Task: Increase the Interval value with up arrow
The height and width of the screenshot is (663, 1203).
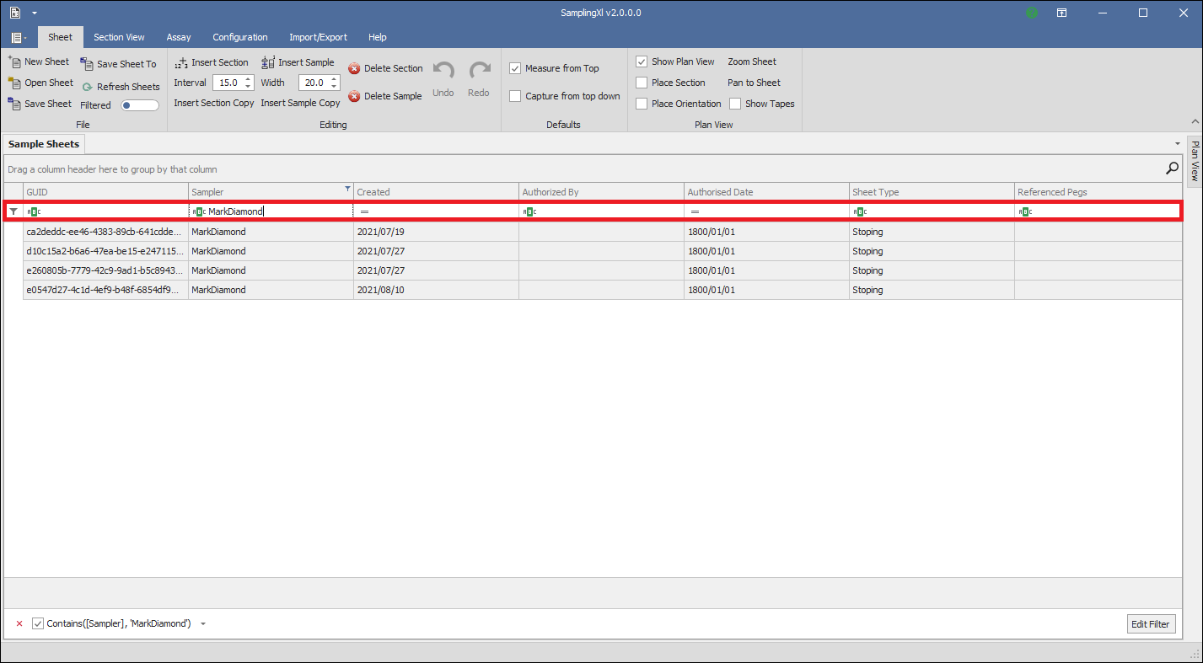Action: point(248,79)
